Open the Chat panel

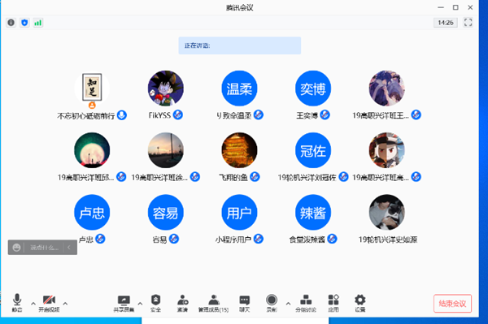click(245, 303)
